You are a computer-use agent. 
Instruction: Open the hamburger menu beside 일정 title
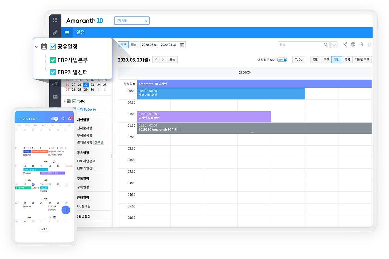(67, 32)
